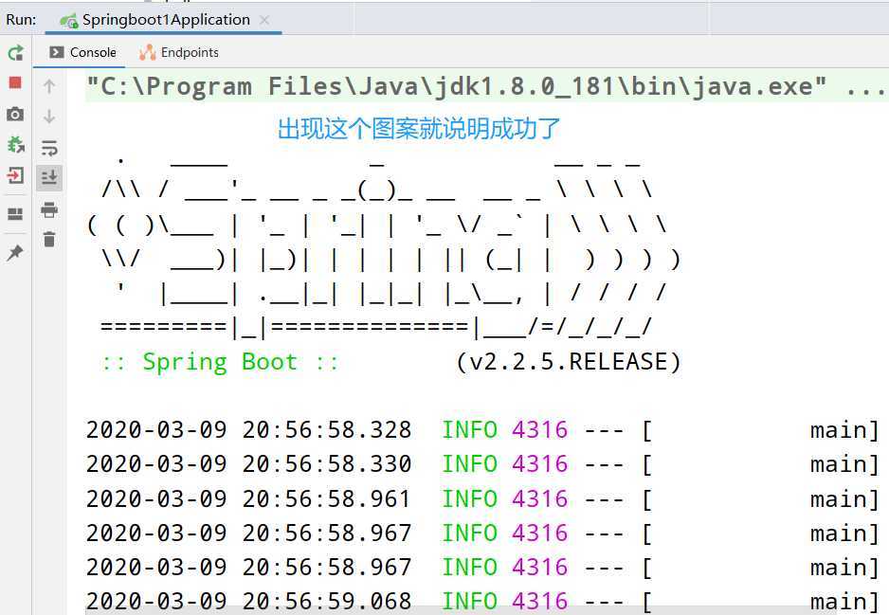Stop the running application

[15, 83]
